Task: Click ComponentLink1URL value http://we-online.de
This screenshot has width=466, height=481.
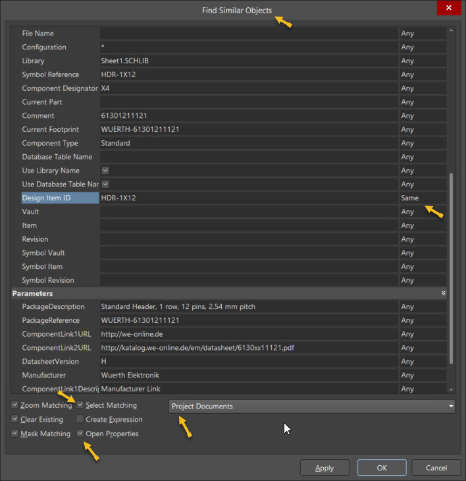Action: [249, 334]
